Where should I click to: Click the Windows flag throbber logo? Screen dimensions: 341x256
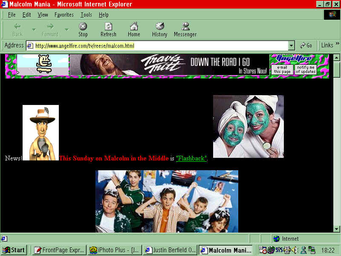pyautogui.click(x=332, y=15)
